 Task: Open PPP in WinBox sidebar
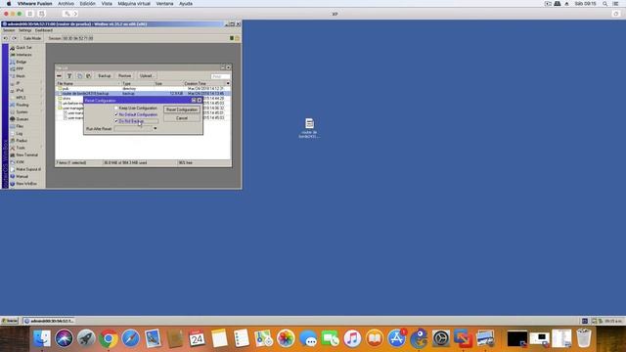(20, 69)
